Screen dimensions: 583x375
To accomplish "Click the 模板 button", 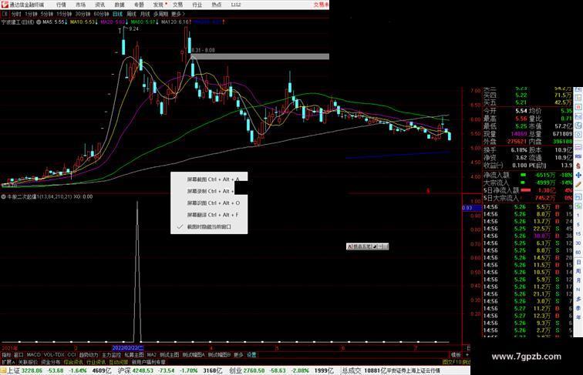I will coord(456,355).
